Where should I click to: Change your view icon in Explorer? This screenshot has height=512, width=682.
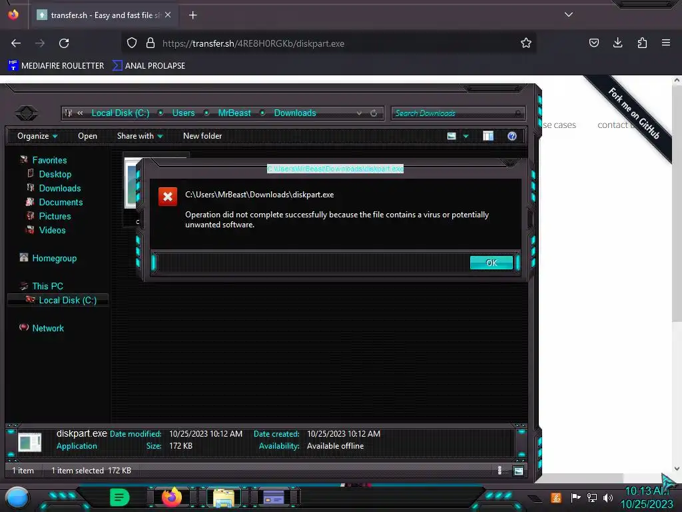coord(452,136)
